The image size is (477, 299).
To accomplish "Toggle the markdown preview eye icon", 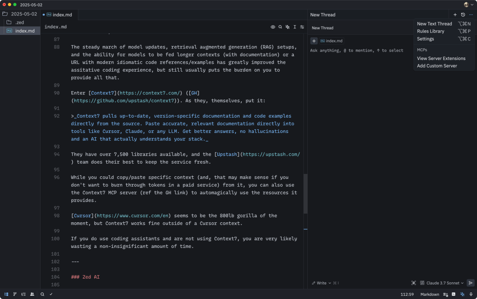I will [x=273, y=27].
